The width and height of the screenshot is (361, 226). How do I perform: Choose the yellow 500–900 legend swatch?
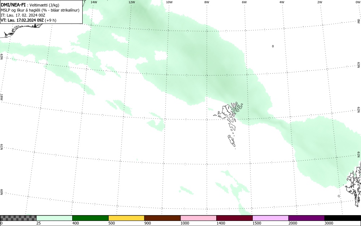pyautogui.click(x=126, y=218)
